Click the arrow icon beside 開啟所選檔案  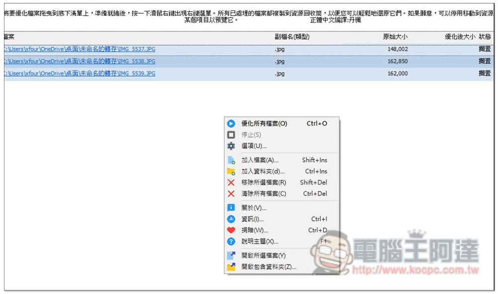(231, 256)
